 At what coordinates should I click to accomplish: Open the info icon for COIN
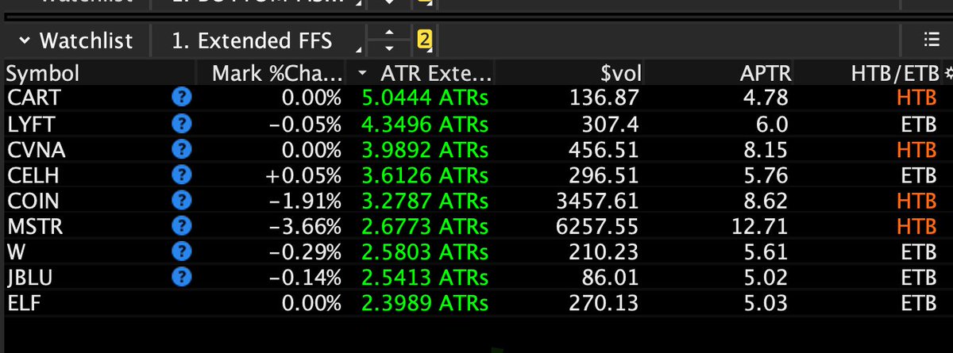pyautogui.click(x=183, y=201)
